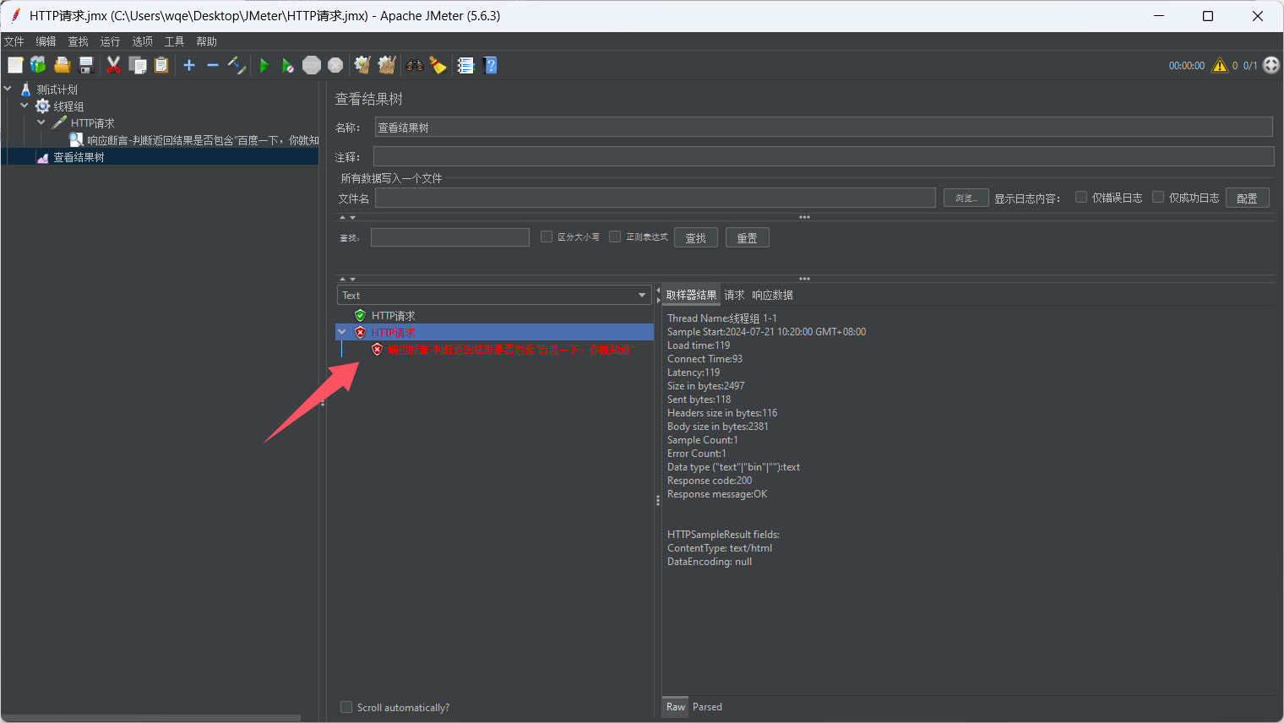Select the HTTP请求 sampler in the test plan tree
This screenshot has height=723, width=1284.
[92, 123]
